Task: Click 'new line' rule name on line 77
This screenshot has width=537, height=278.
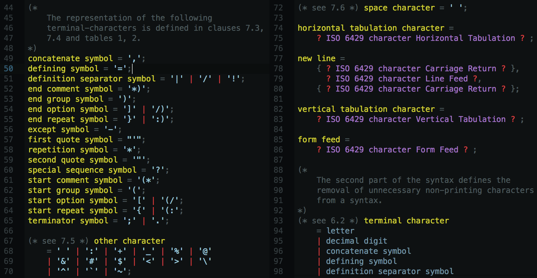Action: pos(316,58)
